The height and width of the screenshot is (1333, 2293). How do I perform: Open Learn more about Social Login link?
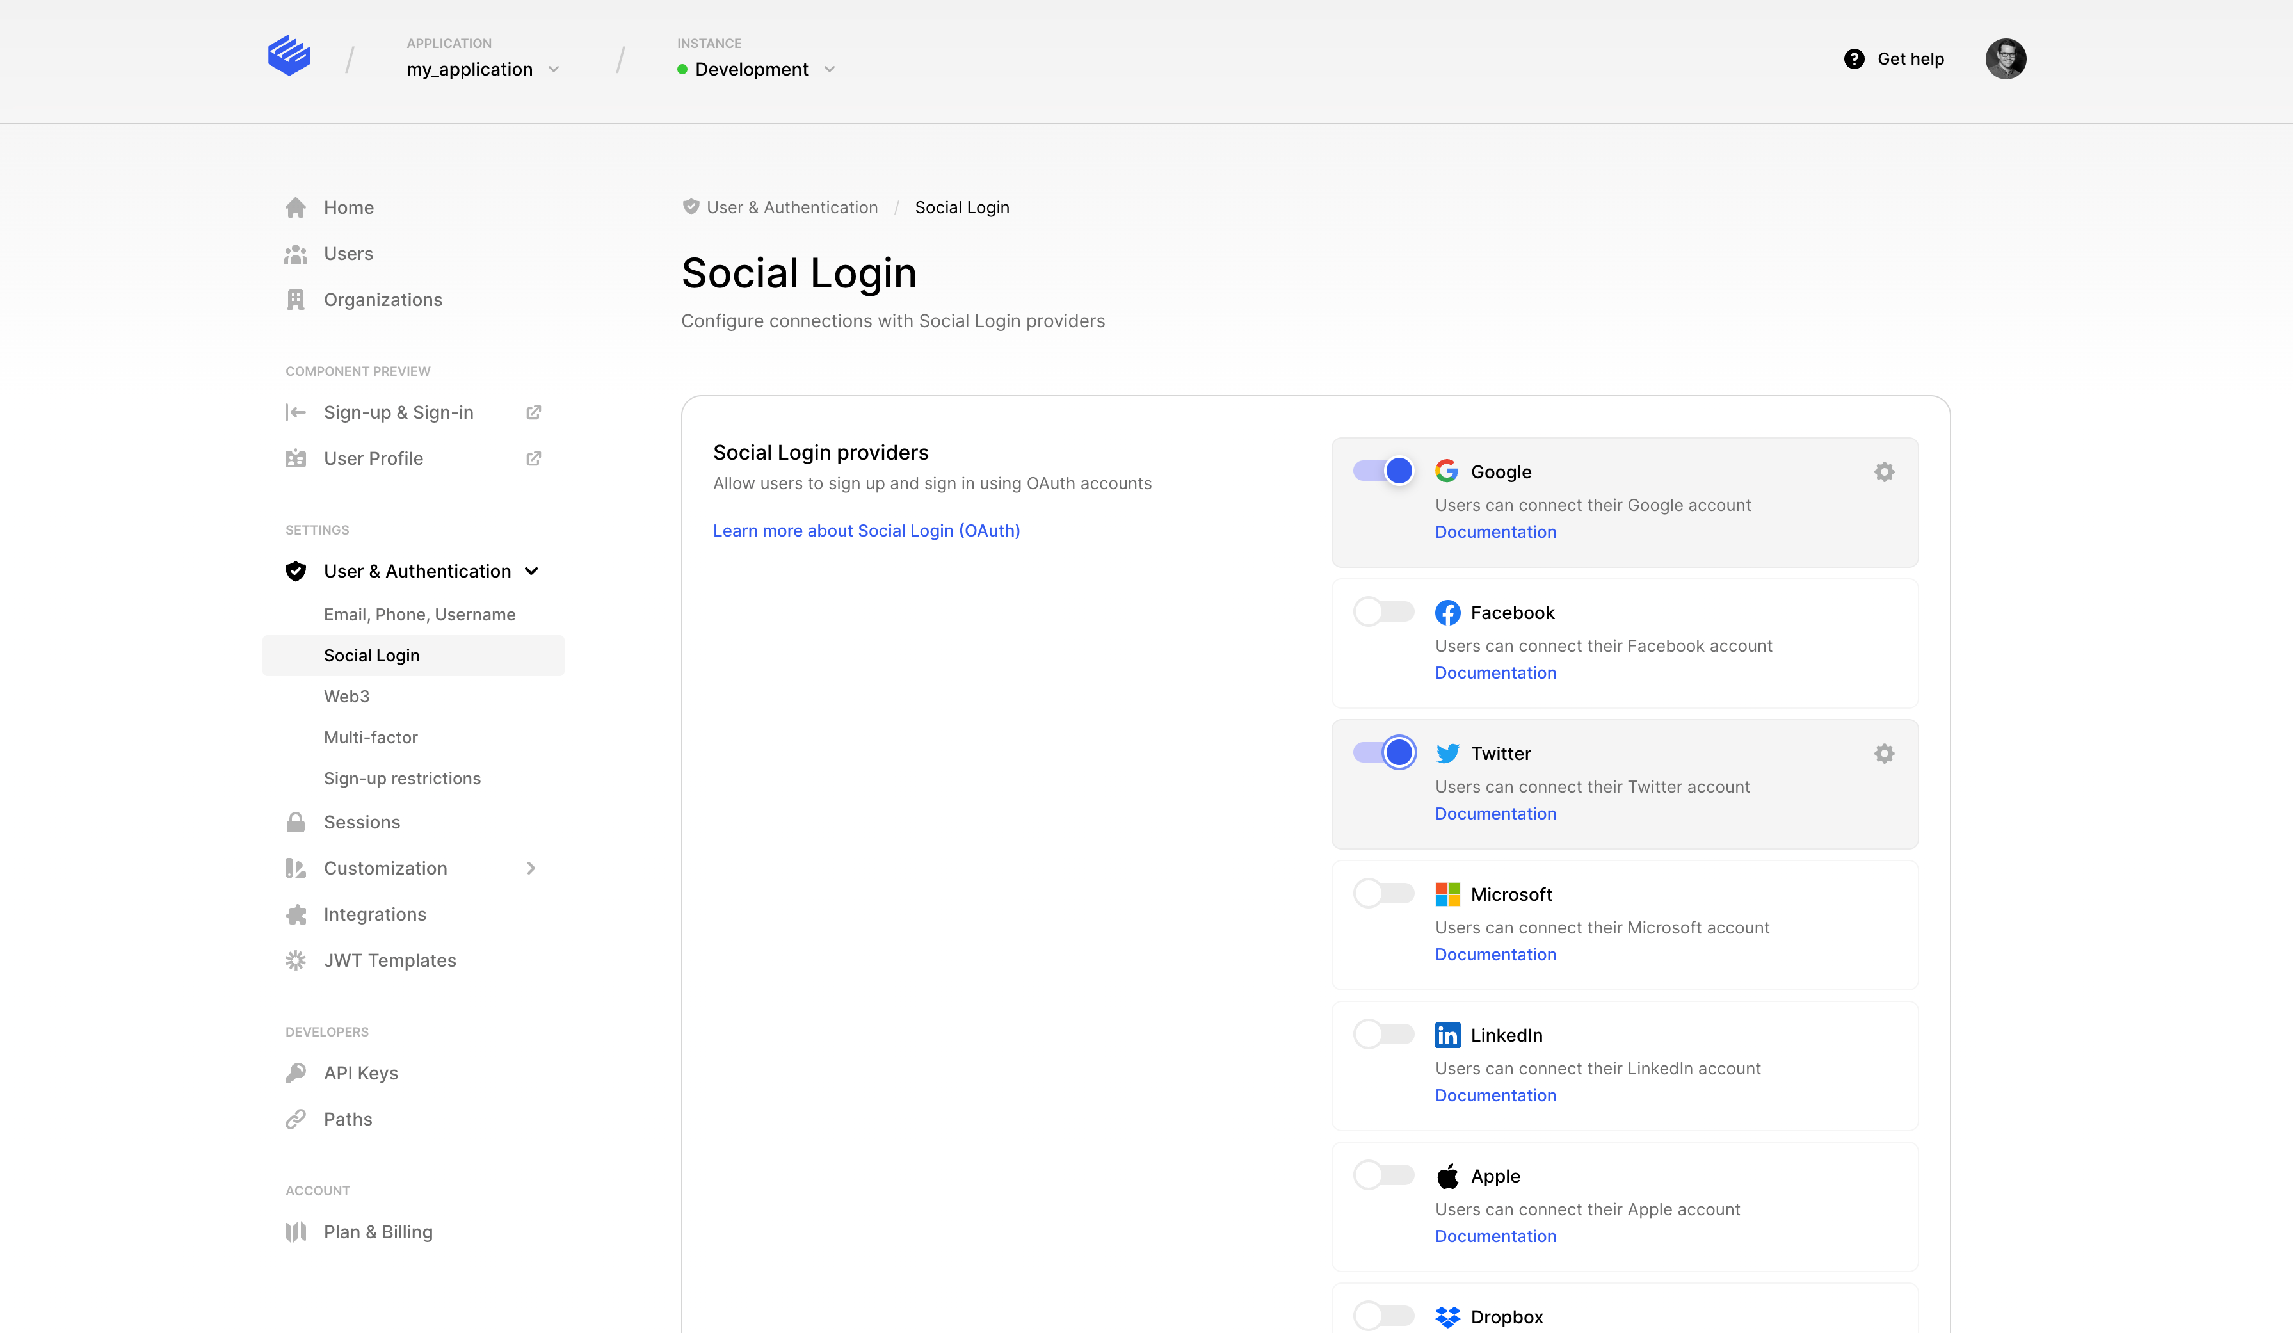[865, 531]
